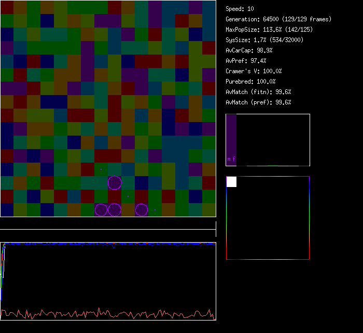Click the AvPref 97.4% statistic

pos(246,61)
